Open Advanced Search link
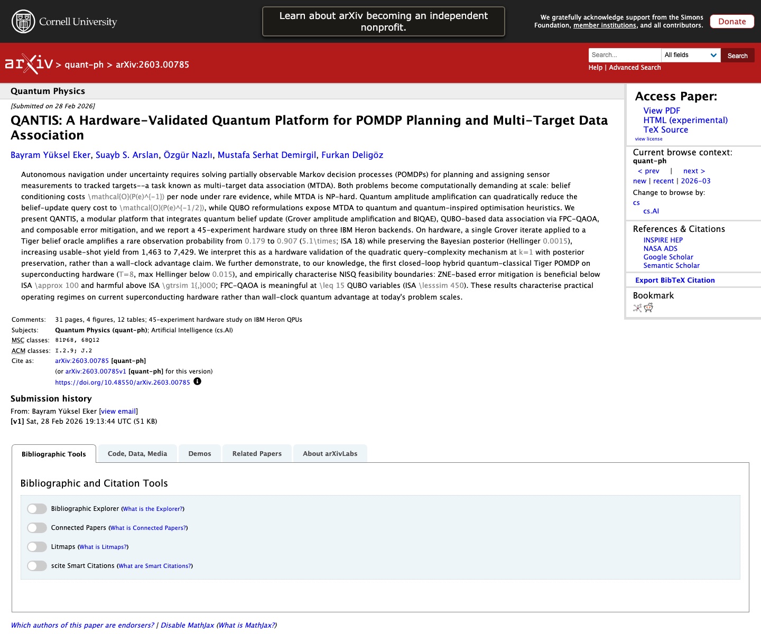Viewport: 761px width, 634px height. (635, 67)
